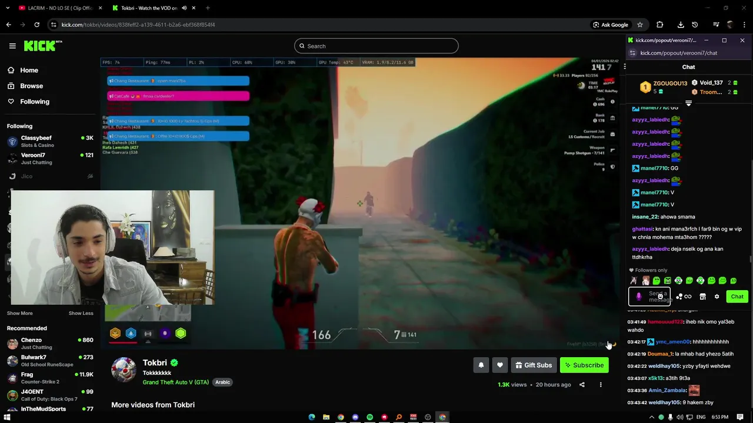
Task: Click the Tokbri channel avatar
Action: coord(124,370)
